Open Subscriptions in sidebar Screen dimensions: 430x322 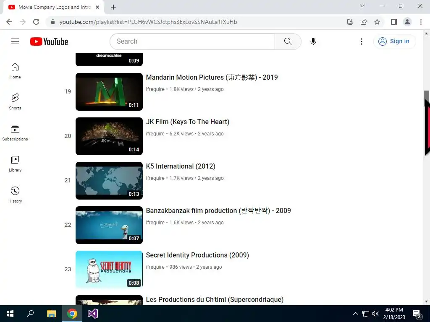click(x=15, y=133)
